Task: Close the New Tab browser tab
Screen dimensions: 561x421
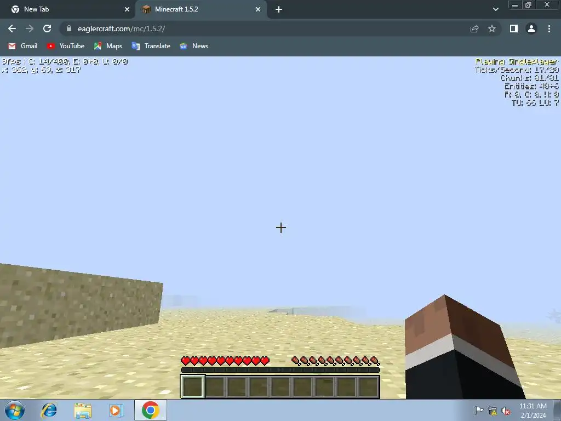Action: [127, 9]
